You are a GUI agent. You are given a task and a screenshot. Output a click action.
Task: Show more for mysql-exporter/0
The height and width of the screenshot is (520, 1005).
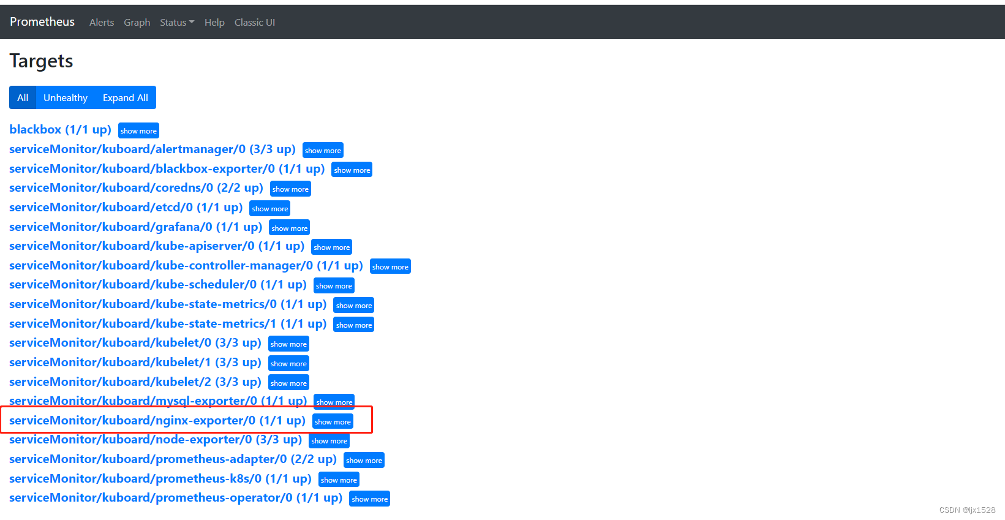click(334, 401)
